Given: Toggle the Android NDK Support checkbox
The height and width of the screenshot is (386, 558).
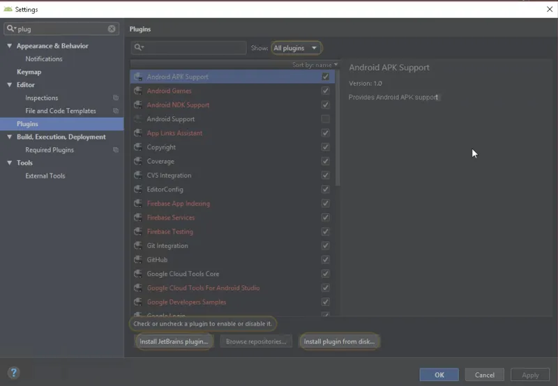Looking at the screenshot, I should coord(325,105).
